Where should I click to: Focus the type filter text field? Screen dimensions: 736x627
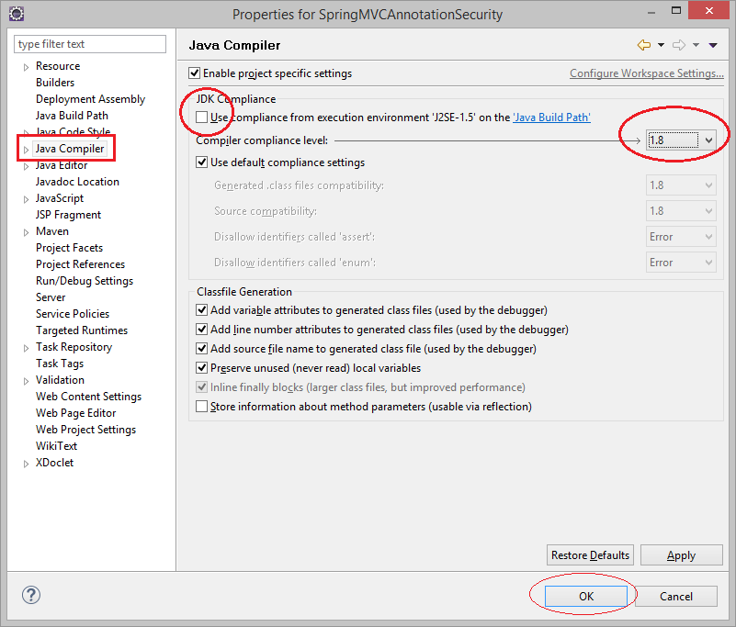coord(90,44)
